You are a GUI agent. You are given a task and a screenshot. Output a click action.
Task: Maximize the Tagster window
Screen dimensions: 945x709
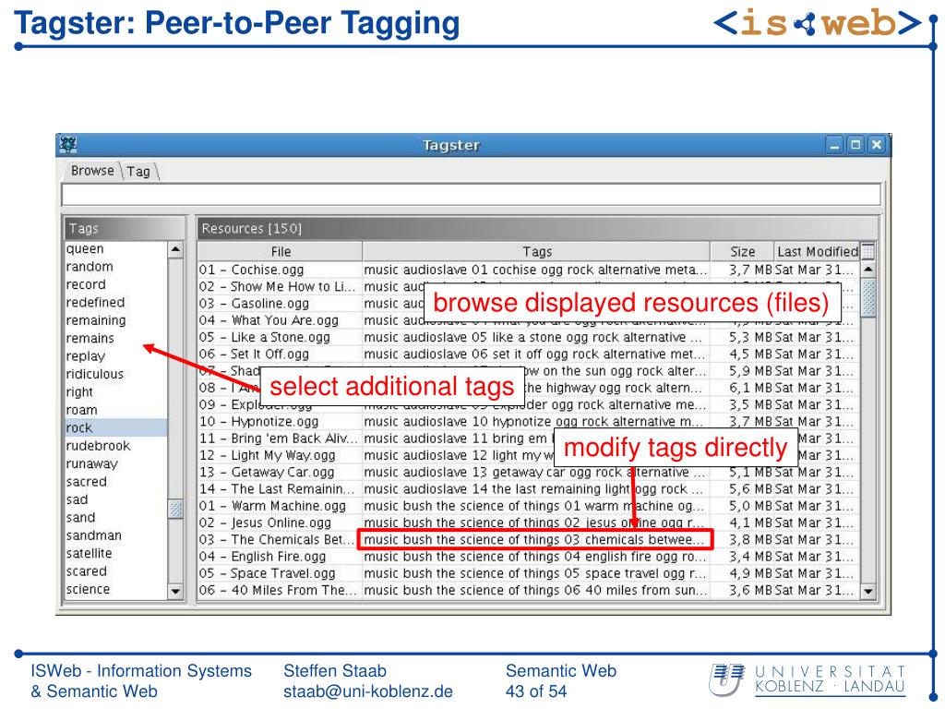(855, 145)
